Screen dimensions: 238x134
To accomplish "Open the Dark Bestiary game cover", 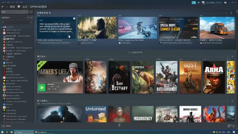I will pyautogui.click(x=119, y=77).
